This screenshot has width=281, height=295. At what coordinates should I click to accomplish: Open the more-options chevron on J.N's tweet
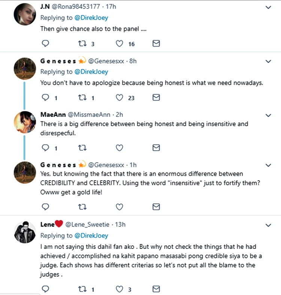pyautogui.click(x=268, y=7)
